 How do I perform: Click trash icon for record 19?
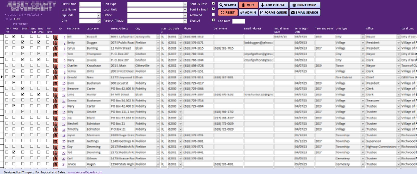[56, 136]
